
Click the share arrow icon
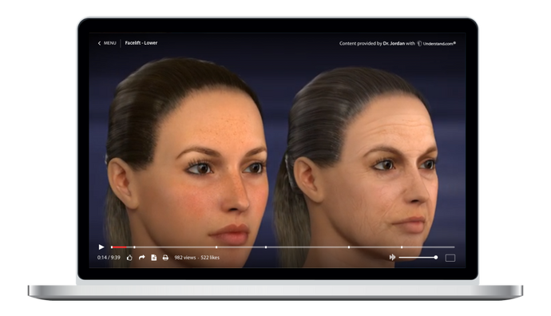click(141, 258)
